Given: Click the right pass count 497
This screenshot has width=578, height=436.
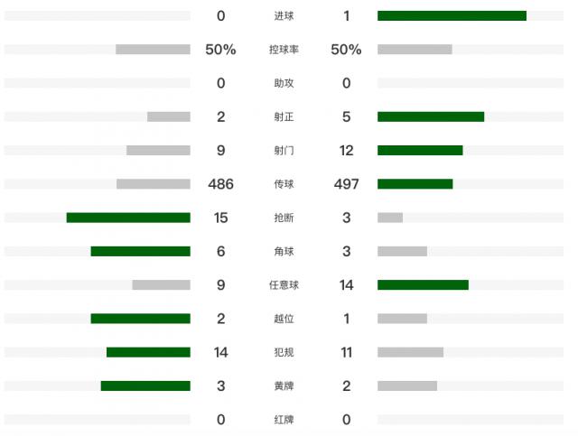Looking at the screenshot, I should click(347, 184).
